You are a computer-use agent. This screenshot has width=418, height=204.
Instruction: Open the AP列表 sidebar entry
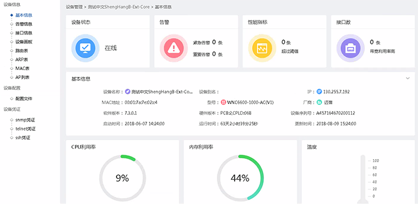tap(22, 78)
